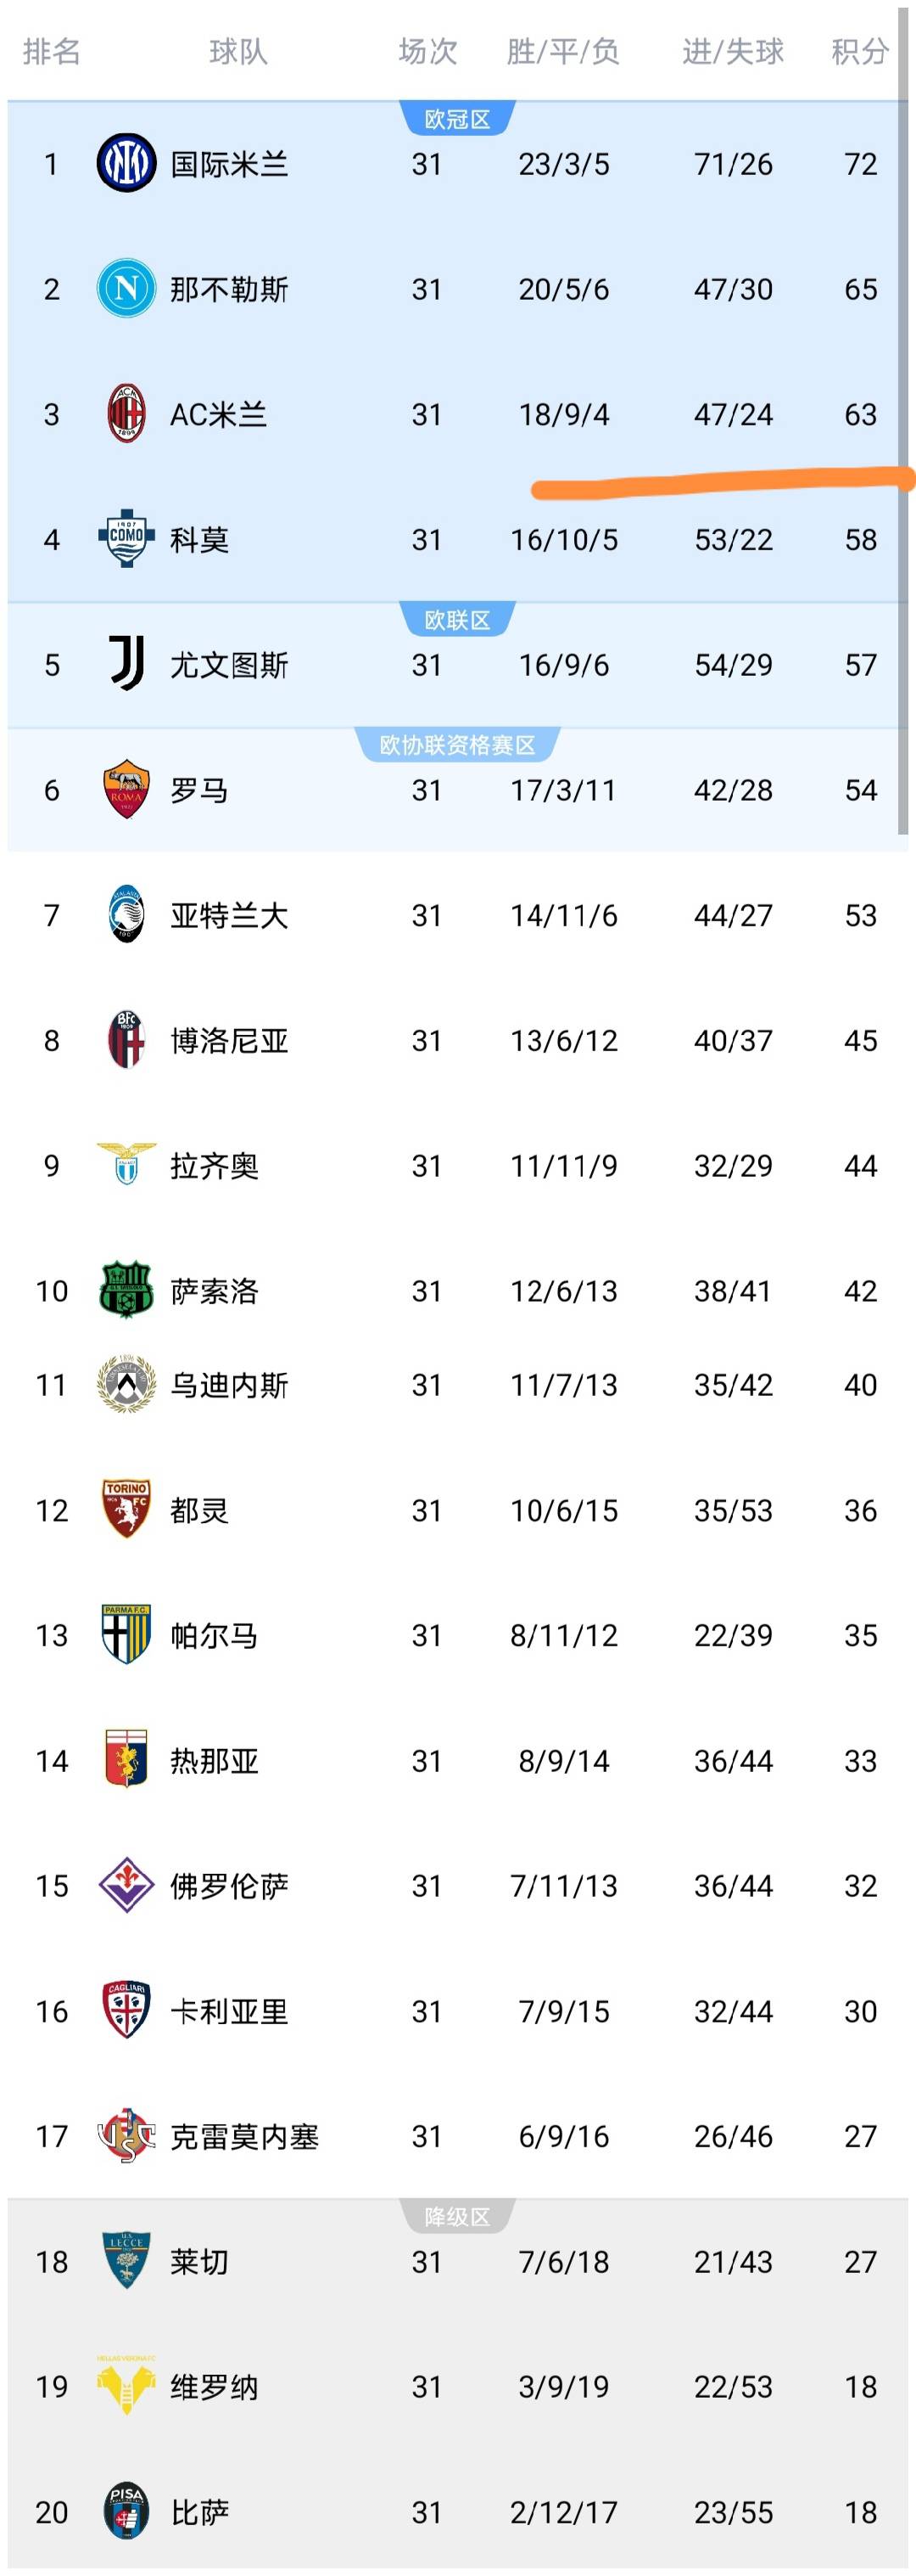Click the Como club badge
The image size is (916, 2576).
click(x=126, y=539)
